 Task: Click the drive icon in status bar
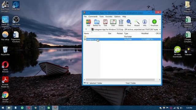point(85,83)
